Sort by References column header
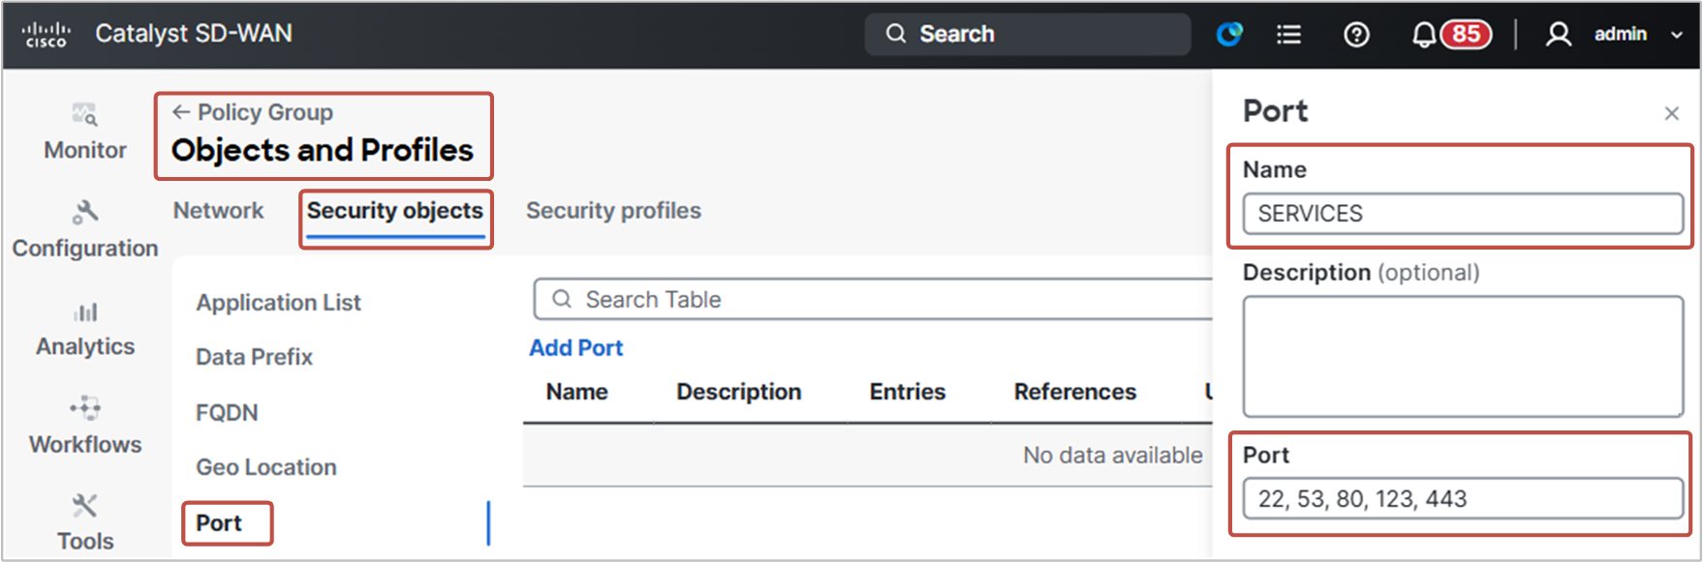Screen dimensions: 1703x562 (x=1075, y=392)
